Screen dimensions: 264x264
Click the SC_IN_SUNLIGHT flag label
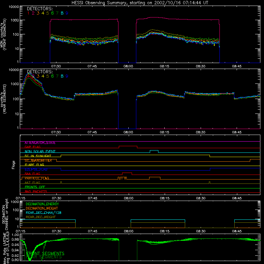38,156
